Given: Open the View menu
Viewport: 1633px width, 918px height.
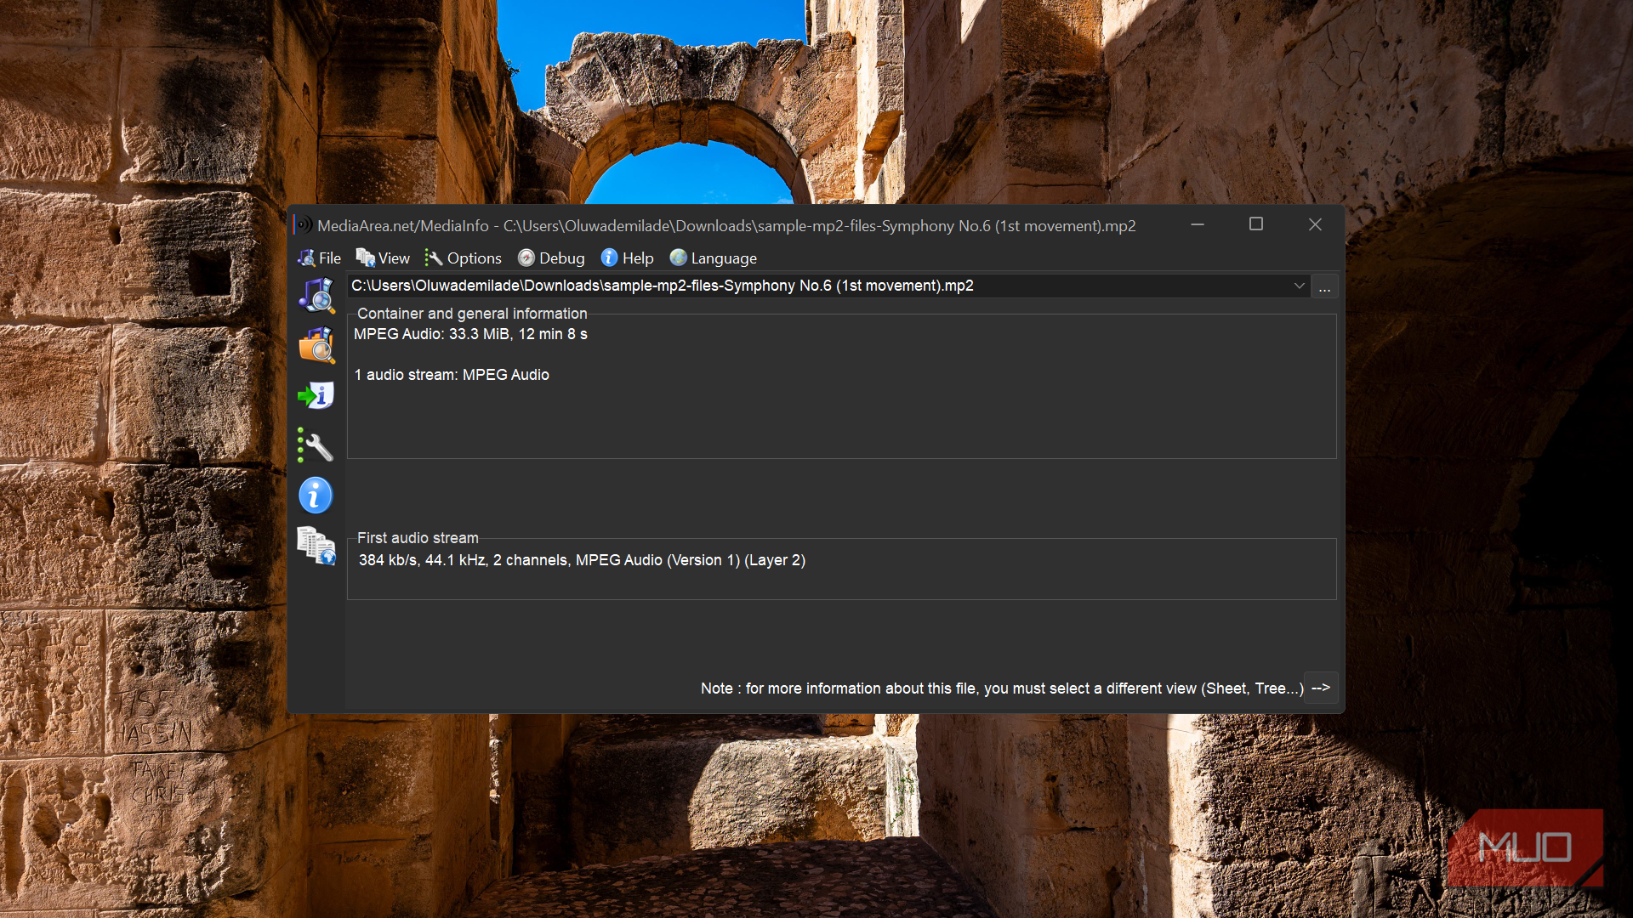Looking at the screenshot, I should pos(383,258).
